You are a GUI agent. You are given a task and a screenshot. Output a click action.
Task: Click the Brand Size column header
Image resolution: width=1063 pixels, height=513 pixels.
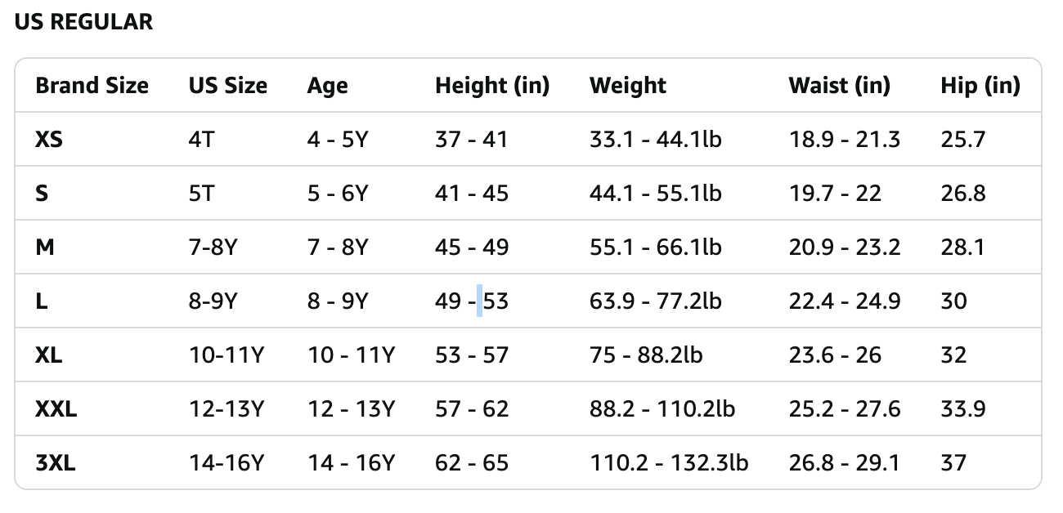pos(92,86)
